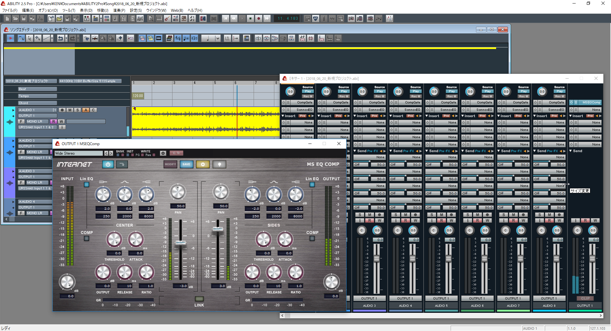The image size is (611, 331).
Task: Toggle the output-side Lin EQ switch
Action: coord(312,185)
